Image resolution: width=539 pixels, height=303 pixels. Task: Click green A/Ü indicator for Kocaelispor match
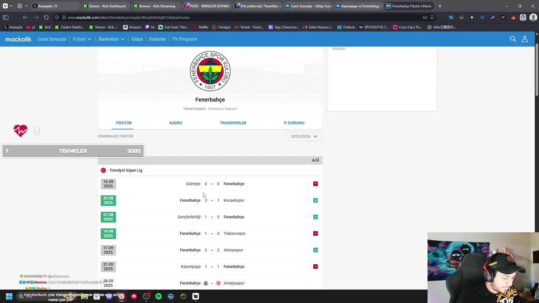(315, 200)
